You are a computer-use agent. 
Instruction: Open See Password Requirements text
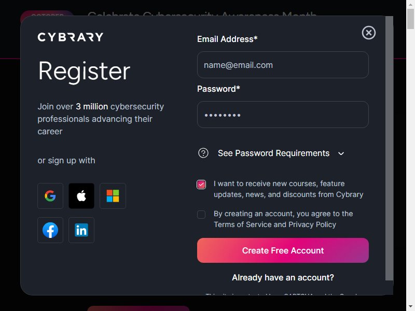(274, 153)
